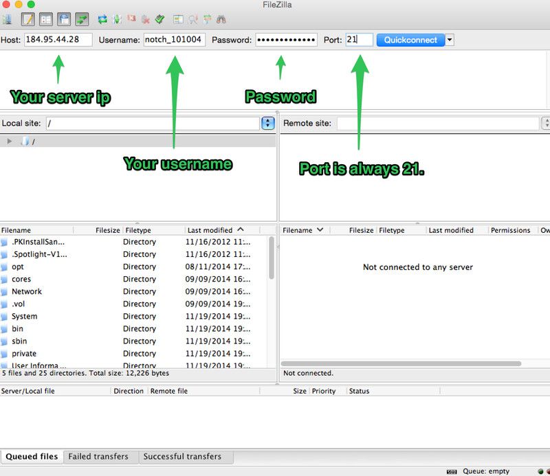Toggle the local directory tree view

[46, 19]
